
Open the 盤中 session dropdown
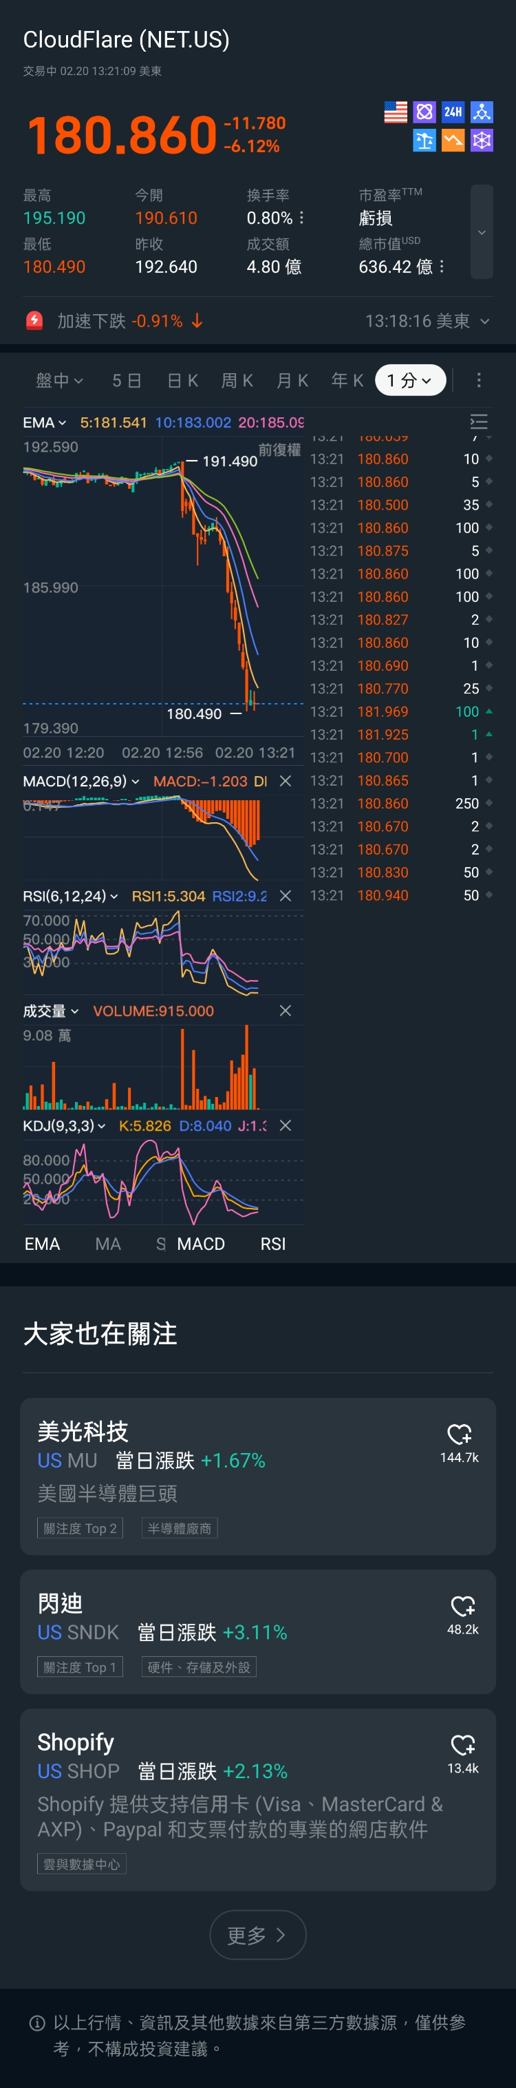59,380
